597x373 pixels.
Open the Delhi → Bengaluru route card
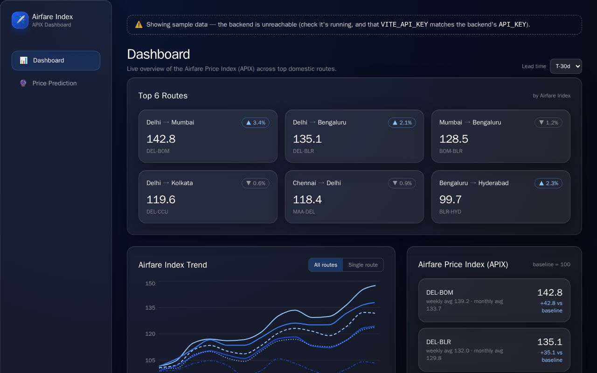pyautogui.click(x=354, y=136)
